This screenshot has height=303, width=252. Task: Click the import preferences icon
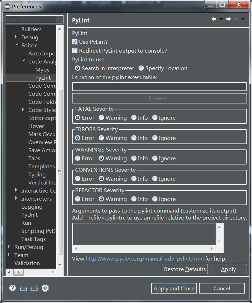click(23, 288)
